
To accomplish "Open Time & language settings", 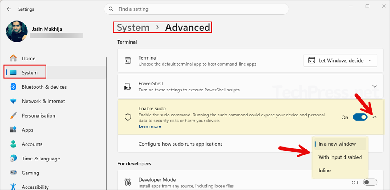I will pyautogui.click(x=40, y=159).
